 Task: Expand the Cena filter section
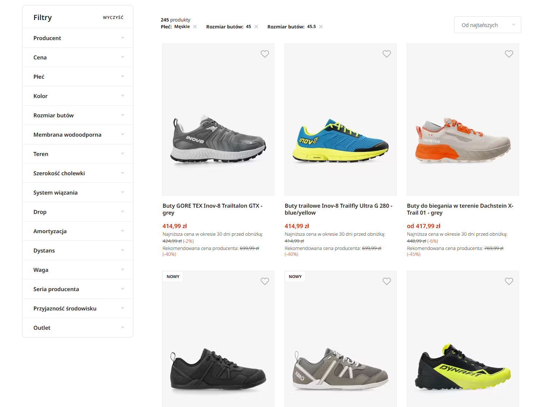pyautogui.click(x=78, y=57)
